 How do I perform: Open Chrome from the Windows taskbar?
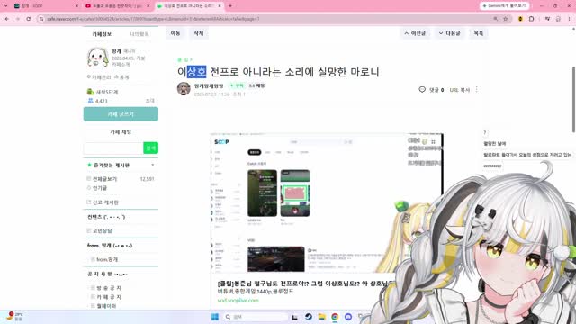pos(335,317)
